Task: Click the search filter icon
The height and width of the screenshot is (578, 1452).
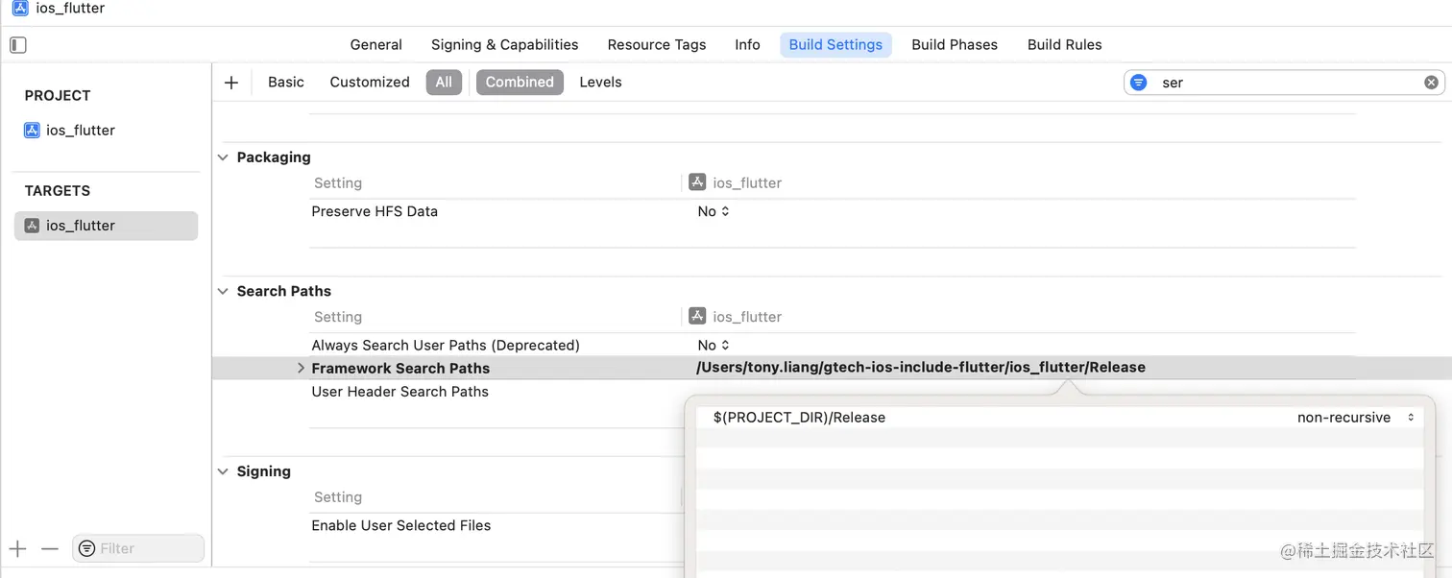Action: coord(1139,83)
